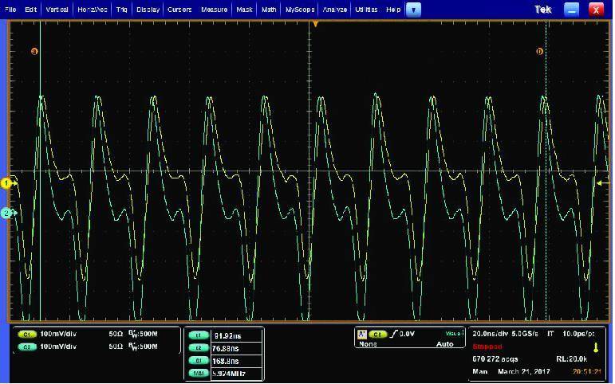The width and height of the screenshot is (615, 384).
Task: Click the 1/Δt frequency readout badge
Action: (x=198, y=372)
